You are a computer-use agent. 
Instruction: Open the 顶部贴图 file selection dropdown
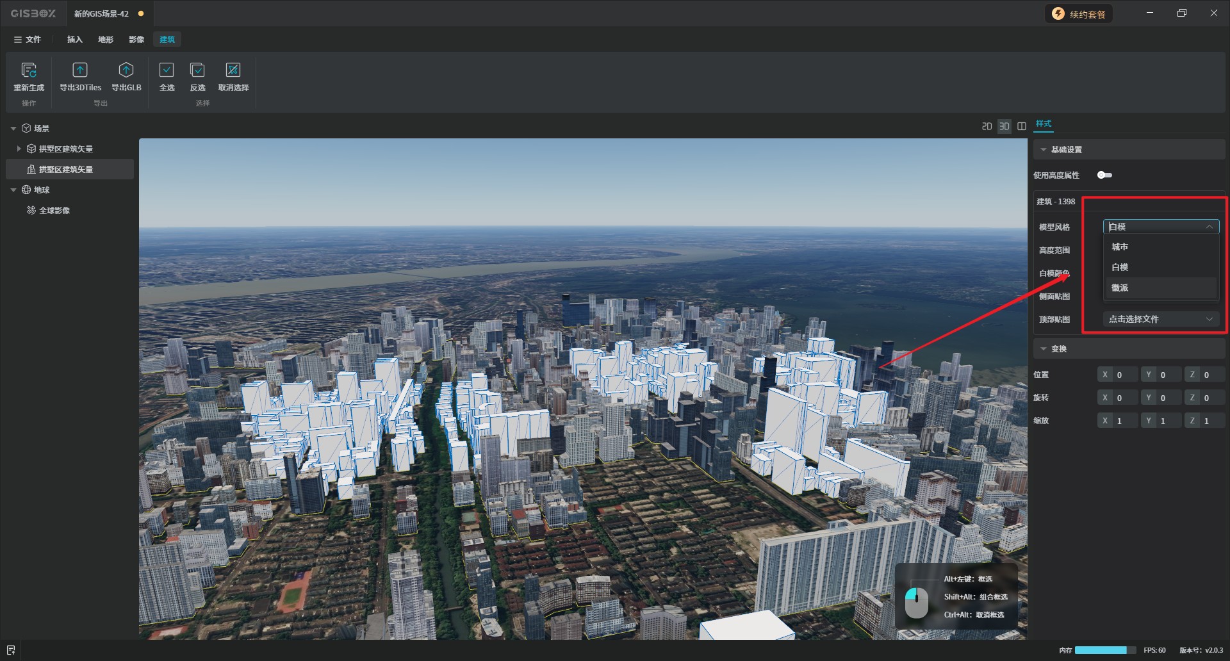point(1160,319)
